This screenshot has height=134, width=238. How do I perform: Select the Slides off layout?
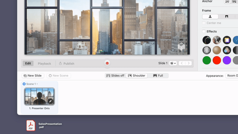tap(115, 76)
